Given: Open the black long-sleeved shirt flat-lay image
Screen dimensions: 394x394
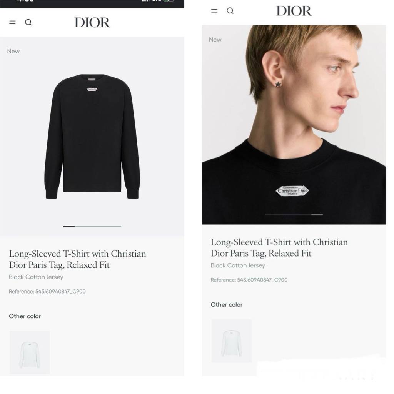Looking at the screenshot, I should tap(92, 137).
